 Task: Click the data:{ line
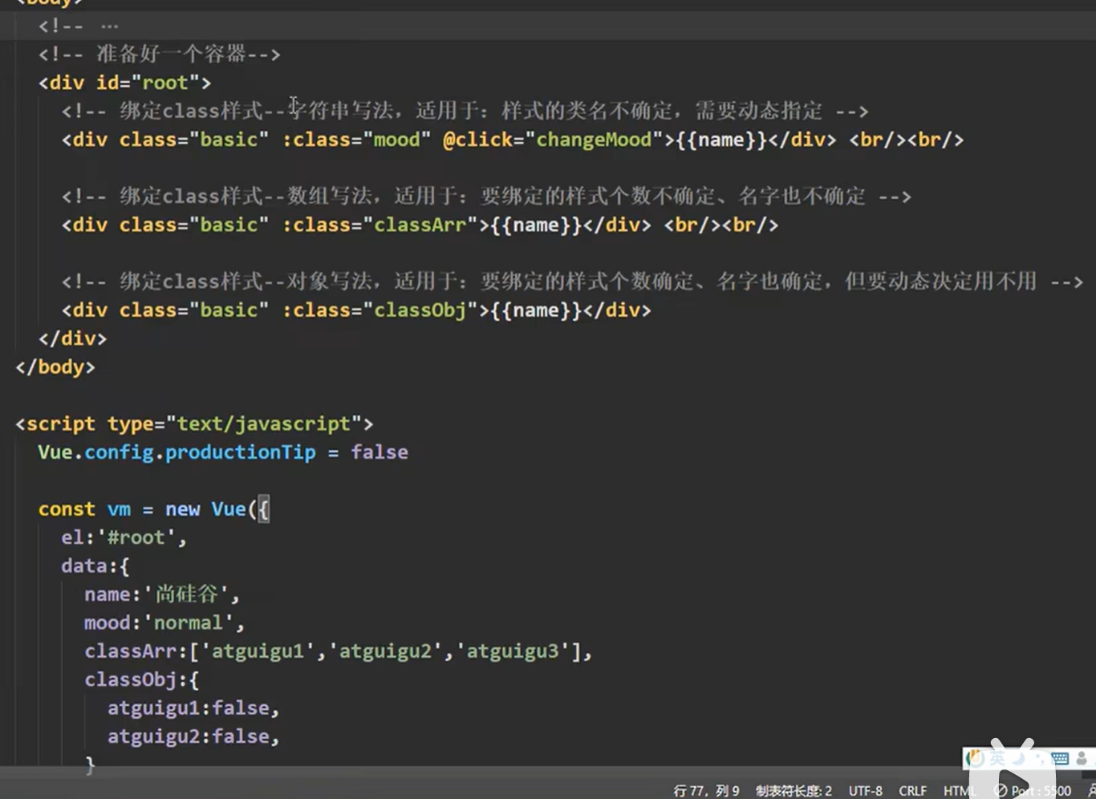coord(95,566)
